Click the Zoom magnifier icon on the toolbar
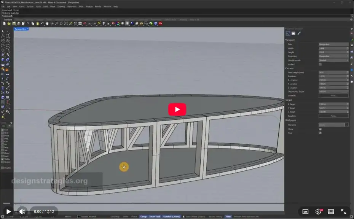This screenshot has height=219, width=354. (57, 24)
